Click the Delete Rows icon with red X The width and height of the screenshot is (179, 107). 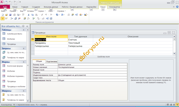point(20,18)
